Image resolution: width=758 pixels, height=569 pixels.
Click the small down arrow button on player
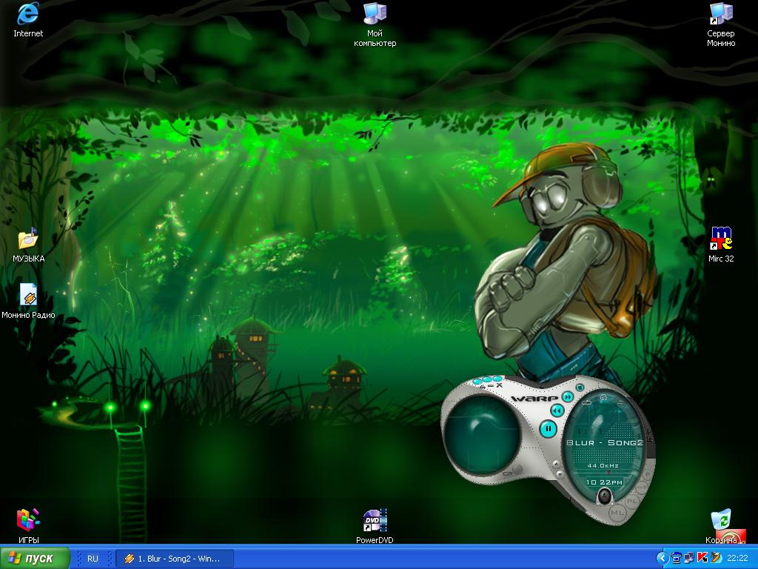coord(560,474)
